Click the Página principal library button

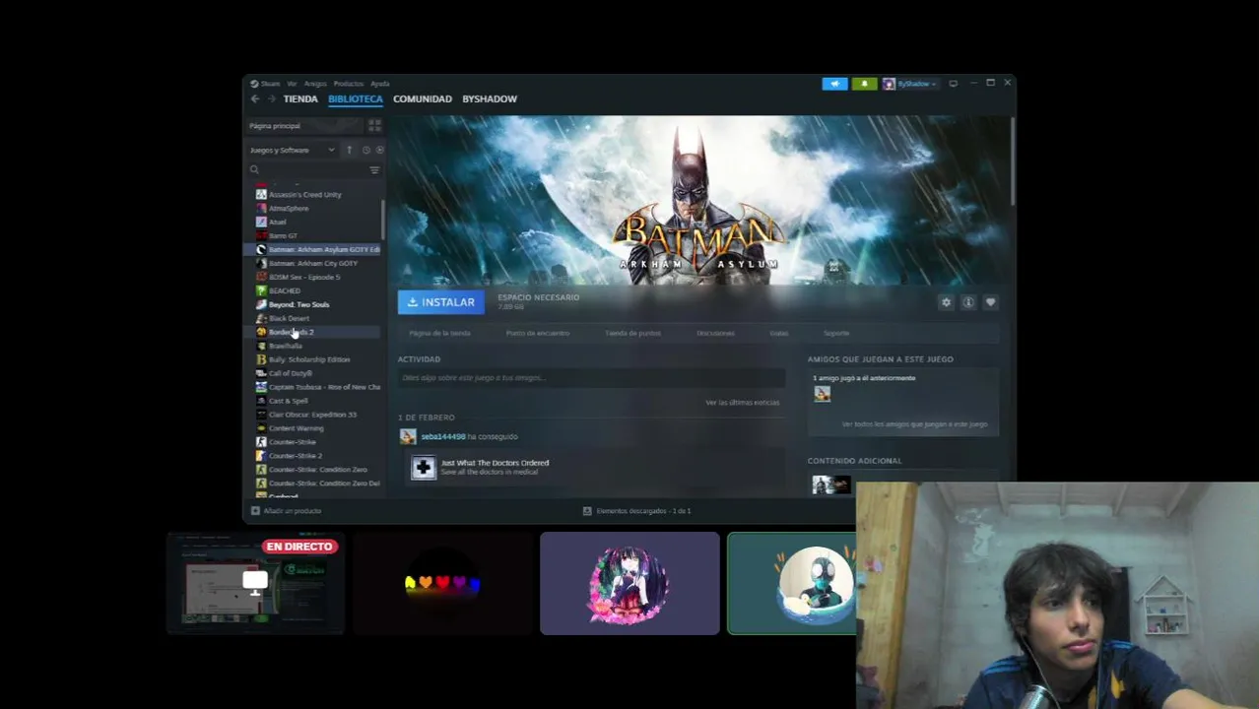[305, 126]
